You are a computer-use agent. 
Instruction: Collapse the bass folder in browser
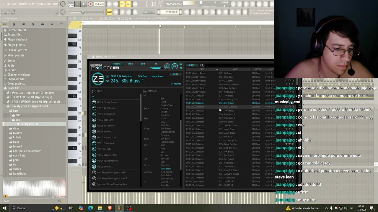(x=16, y=111)
